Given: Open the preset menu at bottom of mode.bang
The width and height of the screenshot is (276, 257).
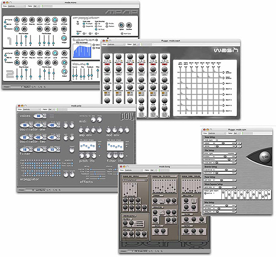Looking at the screenshot, I should click(x=138, y=251).
